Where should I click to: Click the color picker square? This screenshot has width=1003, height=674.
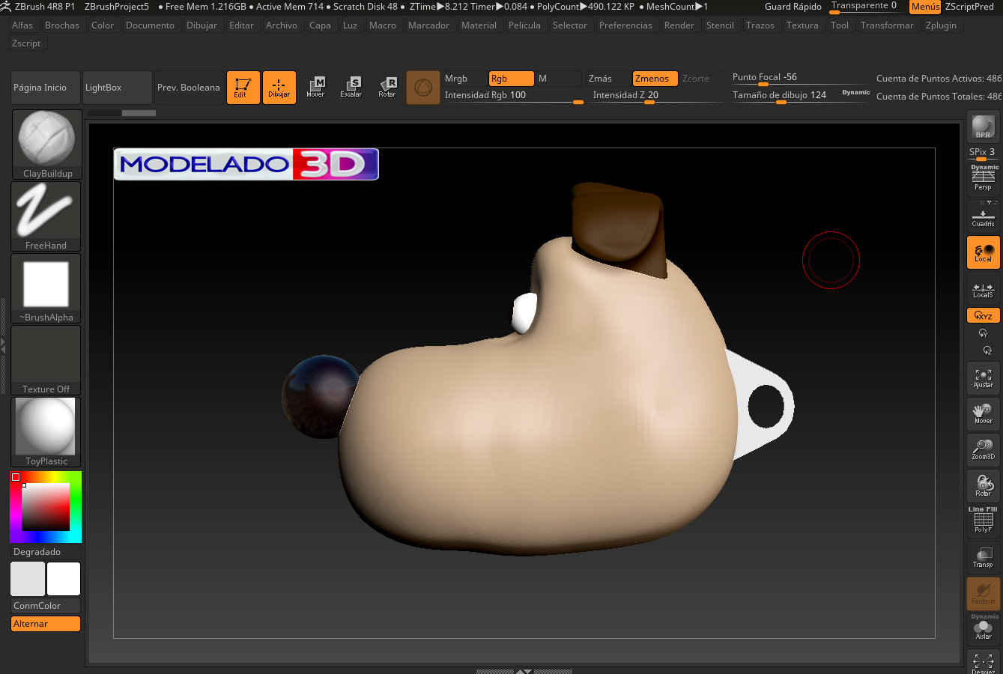(46, 507)
